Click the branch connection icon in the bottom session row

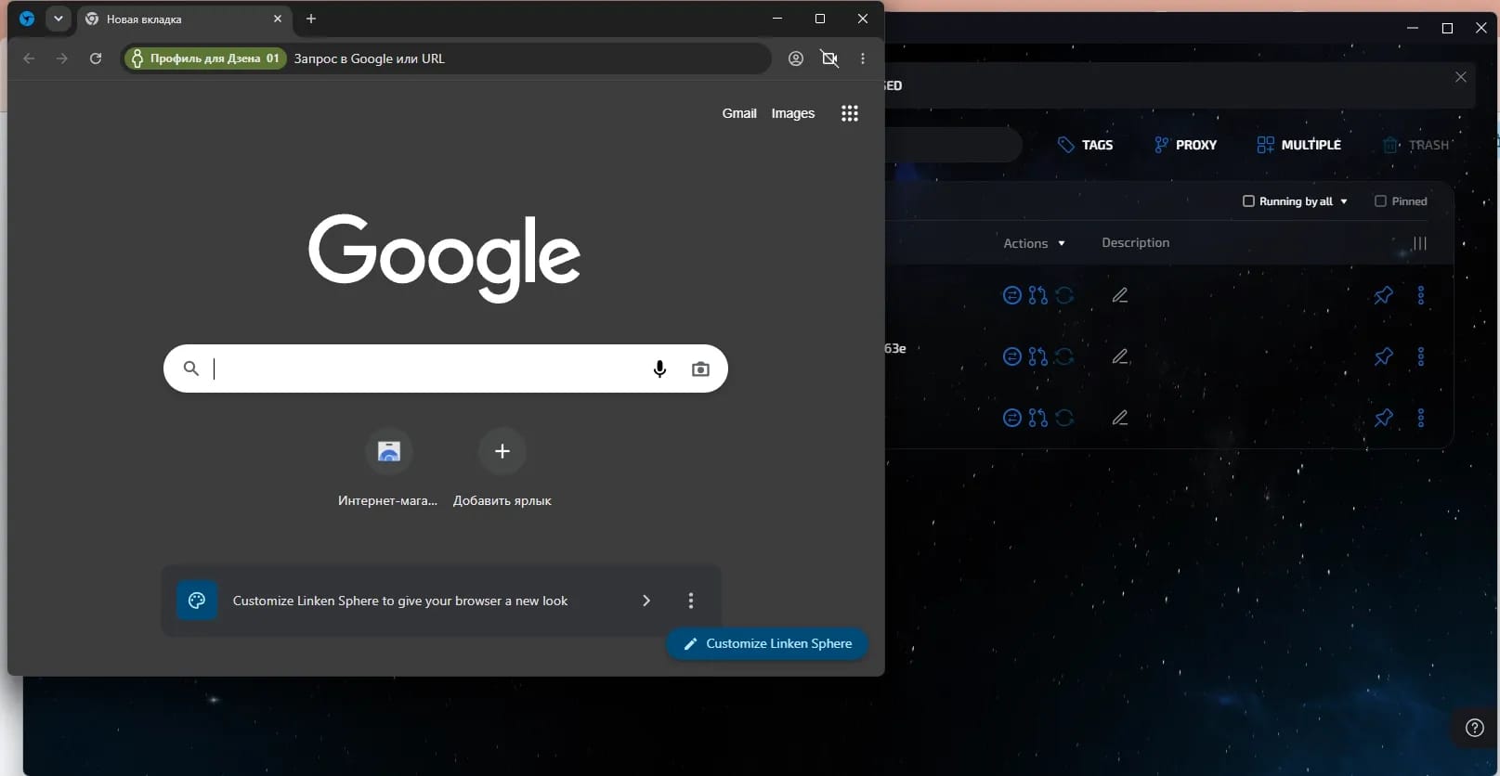click(1038, 418)
